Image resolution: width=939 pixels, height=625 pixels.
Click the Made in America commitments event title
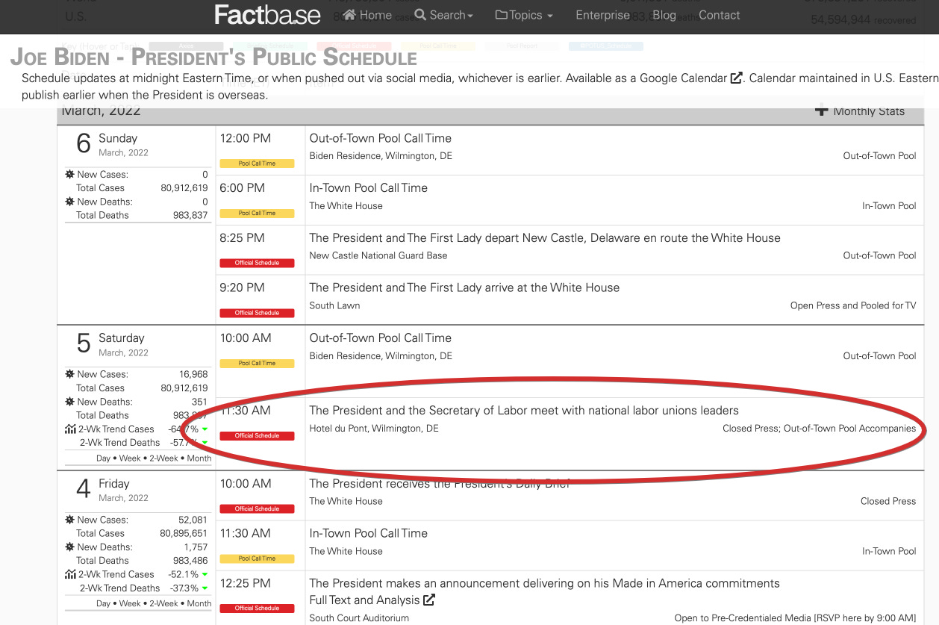click(x=545, y=583)
